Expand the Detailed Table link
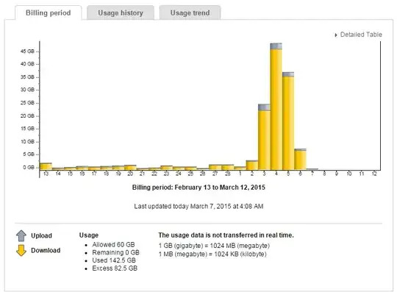Screen dimensions: 397x292 coord(358,35)
